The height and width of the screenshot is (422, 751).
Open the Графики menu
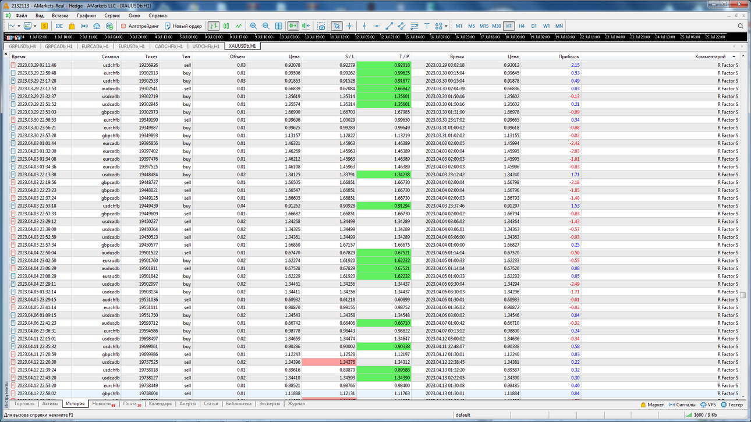click(86, 16)
